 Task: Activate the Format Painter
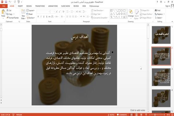point(12,18)
